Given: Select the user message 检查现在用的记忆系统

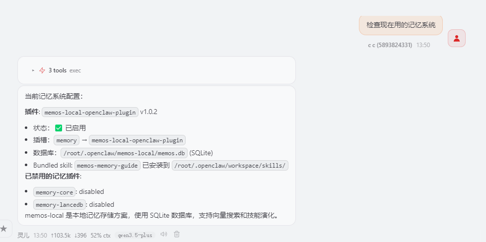Looking at the screenshot, I should coord(401,25).
